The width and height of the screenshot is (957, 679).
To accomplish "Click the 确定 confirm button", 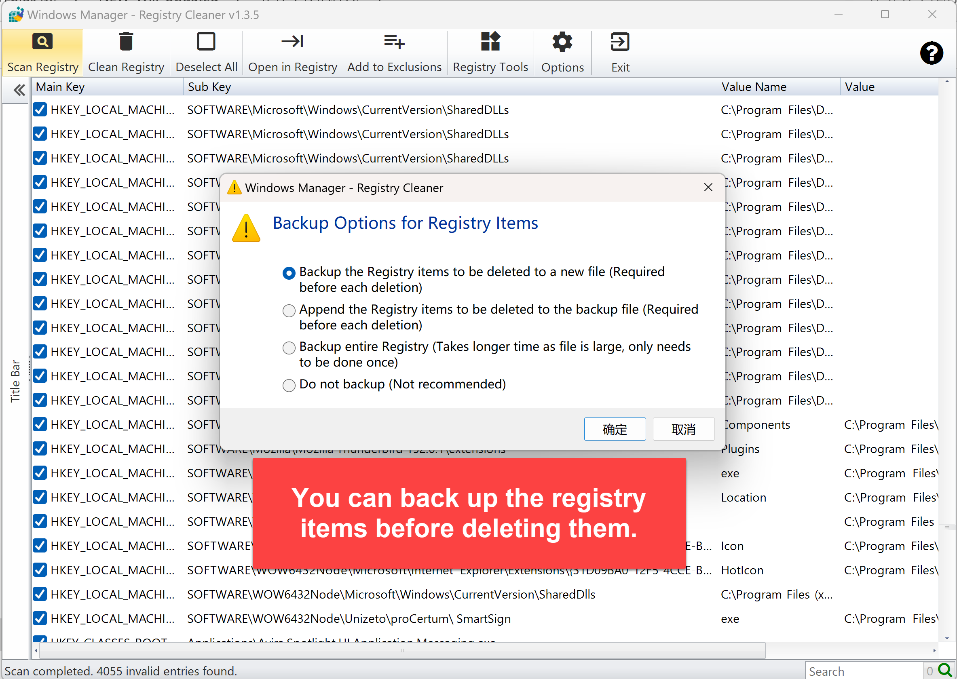I will tap(615, 429).
